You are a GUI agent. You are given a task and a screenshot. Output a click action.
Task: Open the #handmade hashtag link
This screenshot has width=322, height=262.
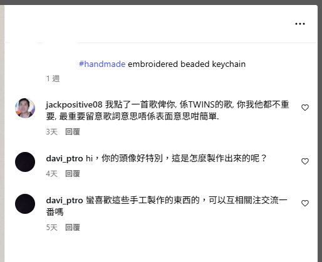(x=102, y=64)
